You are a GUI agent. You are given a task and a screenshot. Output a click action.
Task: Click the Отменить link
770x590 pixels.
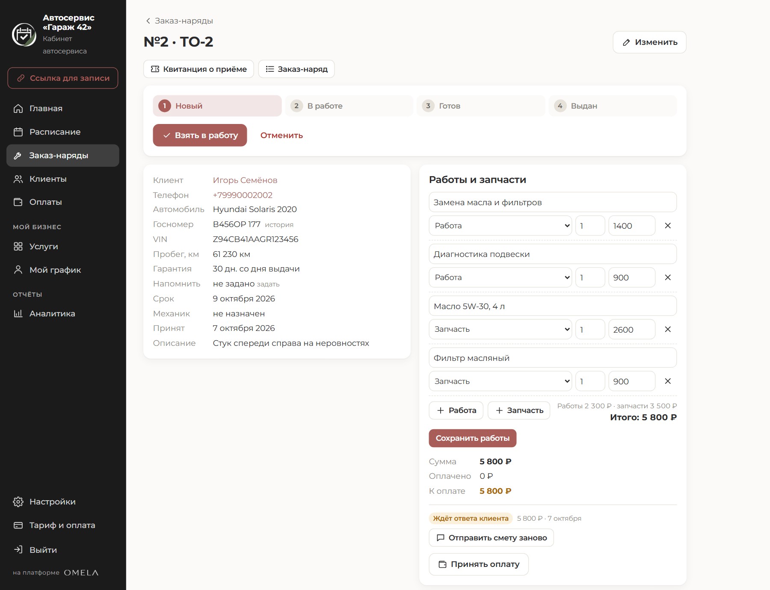coord(281,136)
